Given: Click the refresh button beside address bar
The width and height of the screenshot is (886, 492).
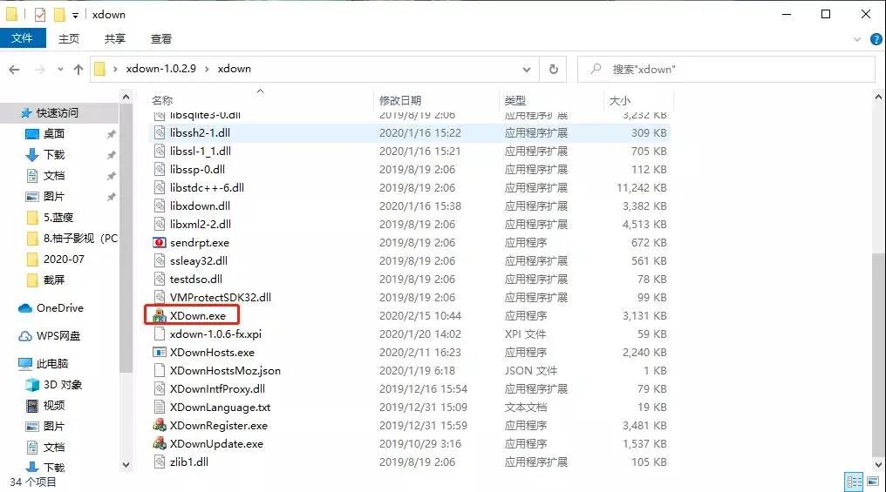Looking at the screenshot, I should [x=553, y=69].
